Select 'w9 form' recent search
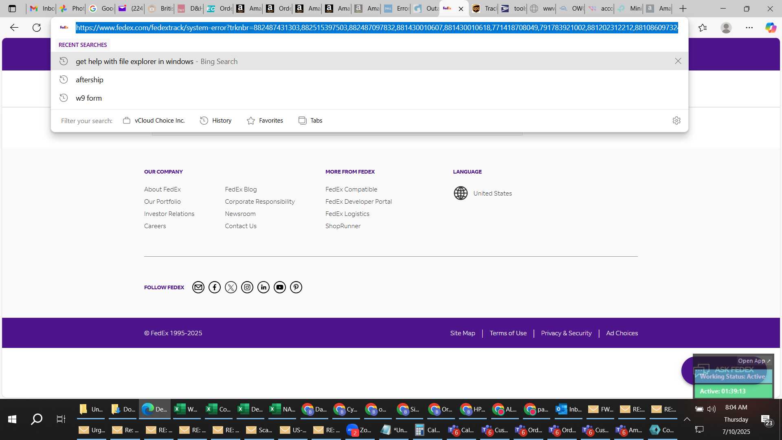782x440 pixels. (369, 98)
